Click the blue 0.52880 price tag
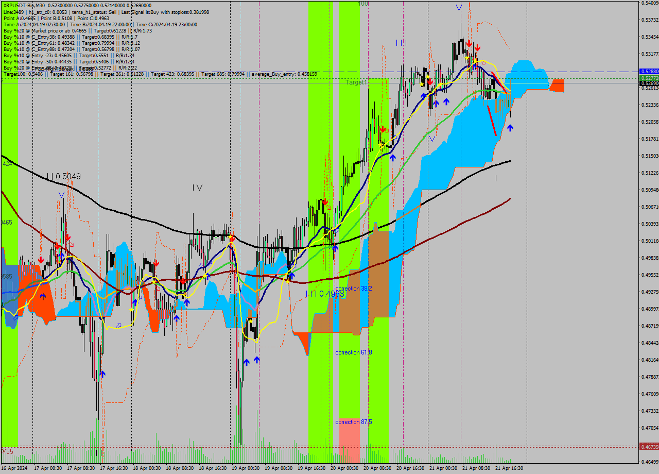Image resolution: width=659 pixels, height=474 pixels. tap(649, 72)
